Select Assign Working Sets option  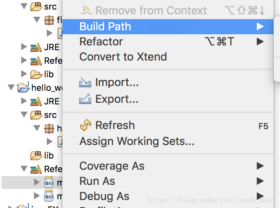click(137, 141)
